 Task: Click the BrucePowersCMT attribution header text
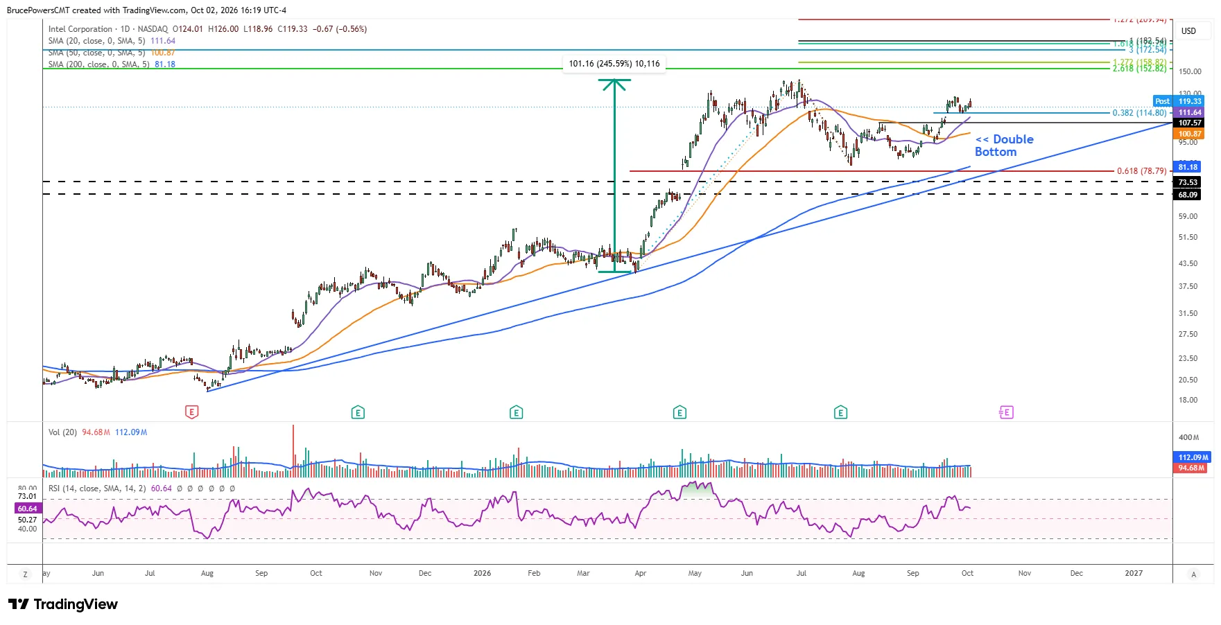click(146, 10)
